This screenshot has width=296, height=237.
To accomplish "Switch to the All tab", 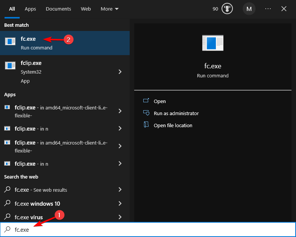I will 12,9.
